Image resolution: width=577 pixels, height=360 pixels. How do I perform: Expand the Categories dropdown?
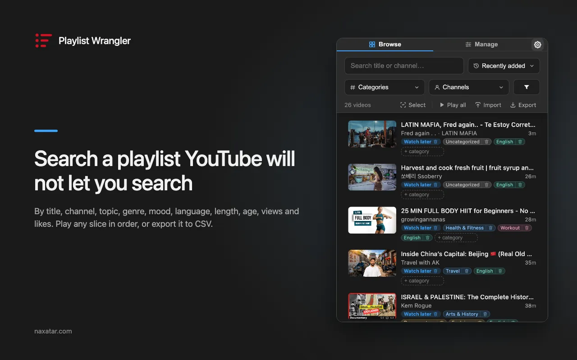point(385,87)
